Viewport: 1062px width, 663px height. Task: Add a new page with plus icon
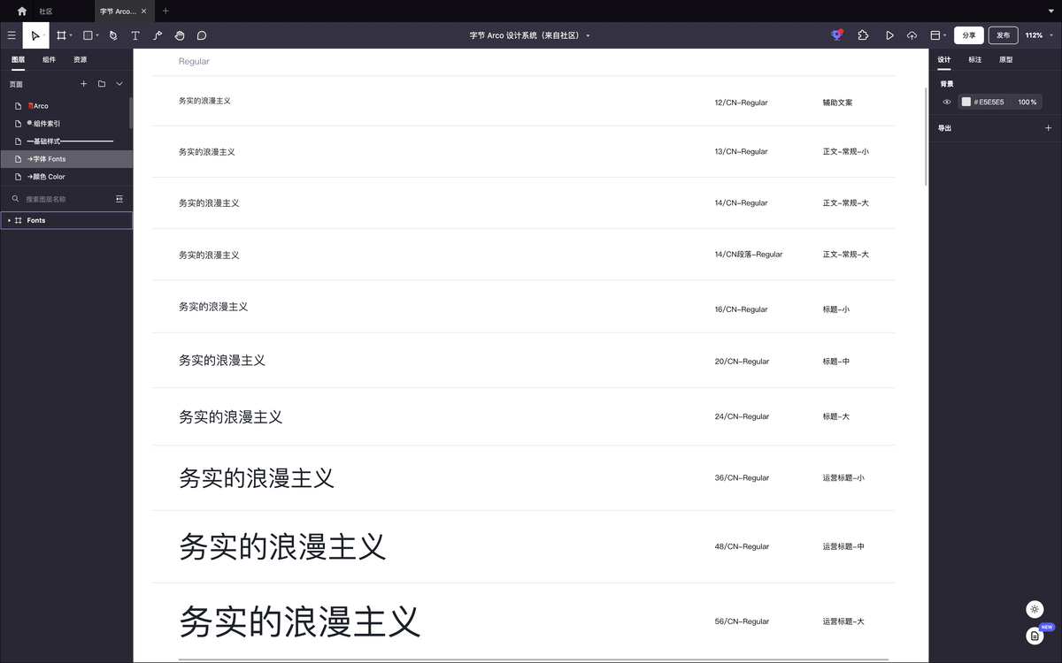click(84, 84)
